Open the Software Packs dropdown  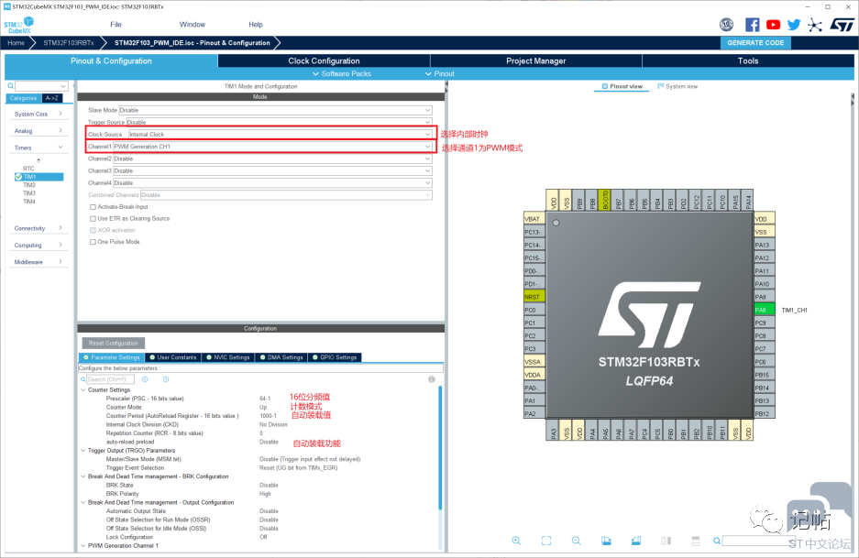[x=342, y=74]
